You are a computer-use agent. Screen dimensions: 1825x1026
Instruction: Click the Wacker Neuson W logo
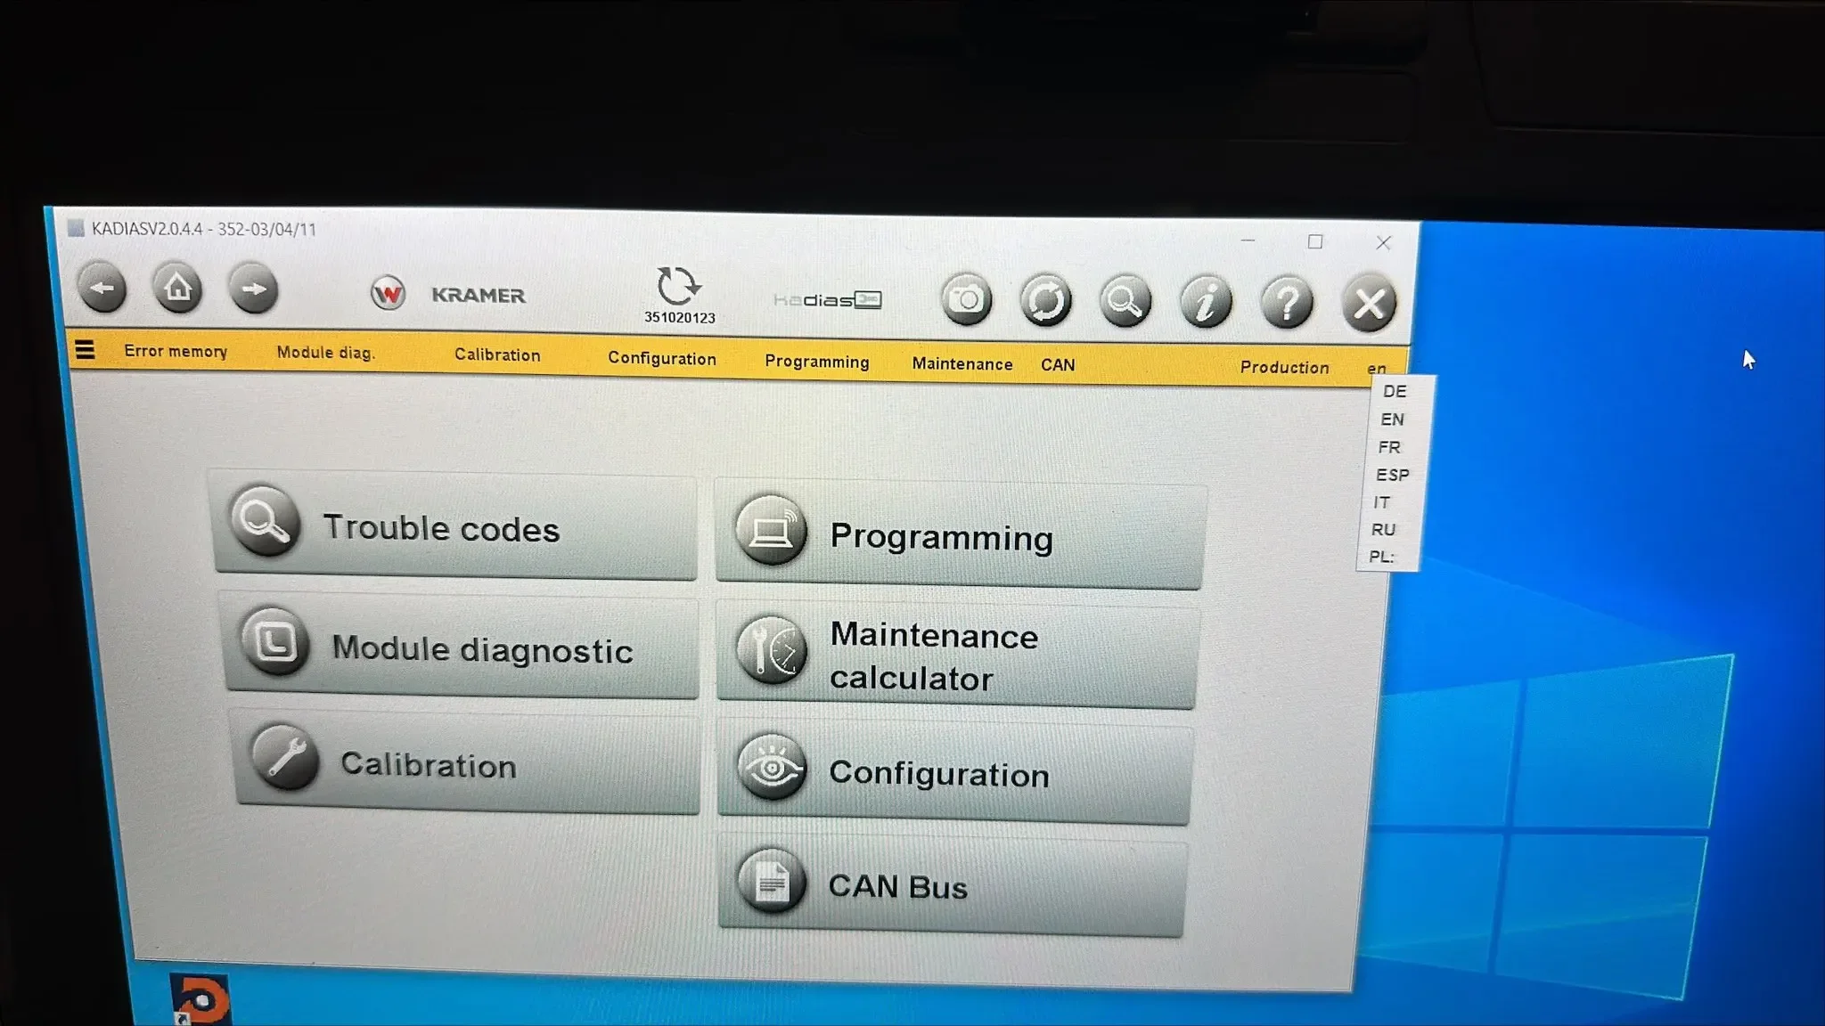(x=388, y=293)
